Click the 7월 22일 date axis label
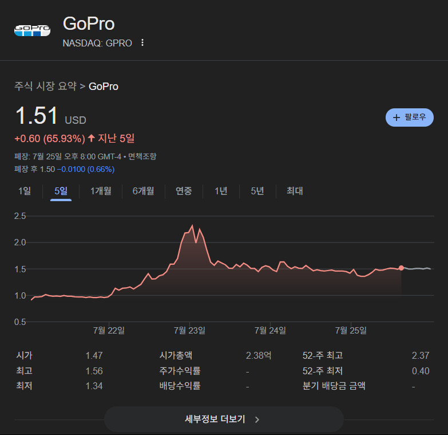 click(x=109, y=331)
